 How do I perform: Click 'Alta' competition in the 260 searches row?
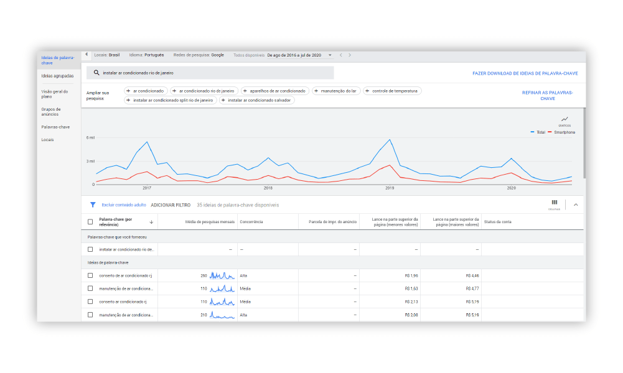(x=243, y=275)
